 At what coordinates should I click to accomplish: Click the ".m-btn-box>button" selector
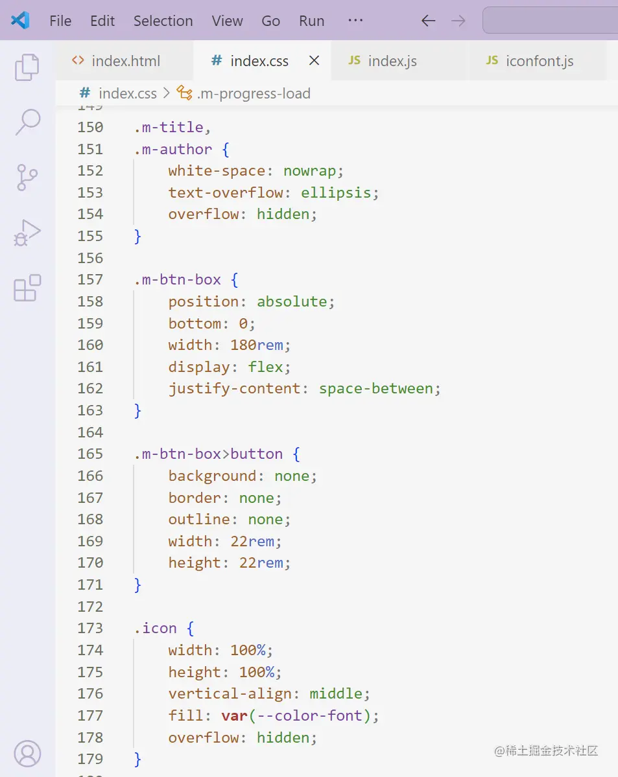[x=208, y=454]
